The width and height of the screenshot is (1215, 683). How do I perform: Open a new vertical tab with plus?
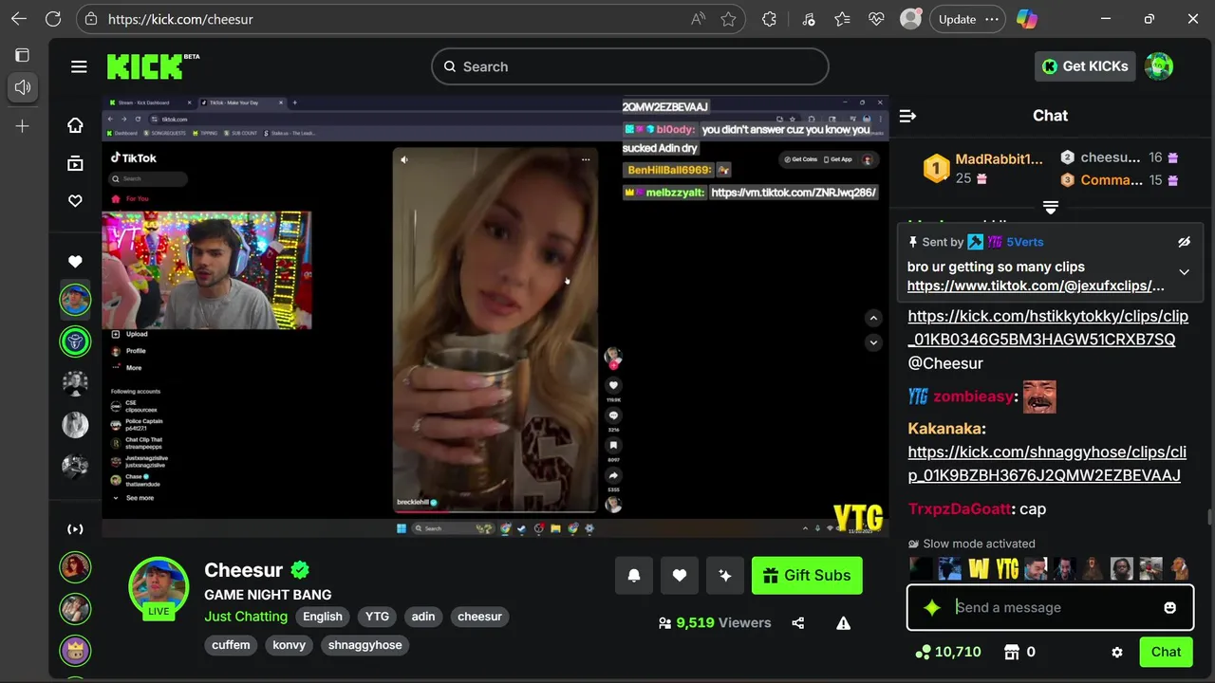point(22,125)
